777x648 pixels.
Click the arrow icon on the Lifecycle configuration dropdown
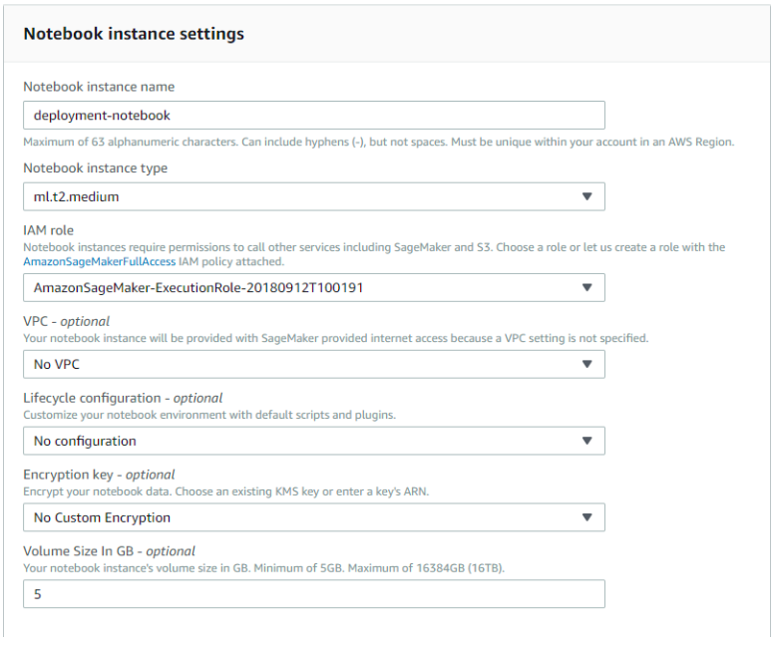pos(587,441)
